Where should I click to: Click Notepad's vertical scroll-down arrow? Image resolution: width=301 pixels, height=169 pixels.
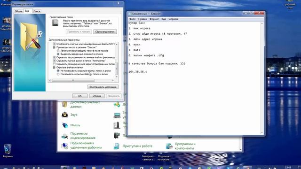tap(262, 133)
